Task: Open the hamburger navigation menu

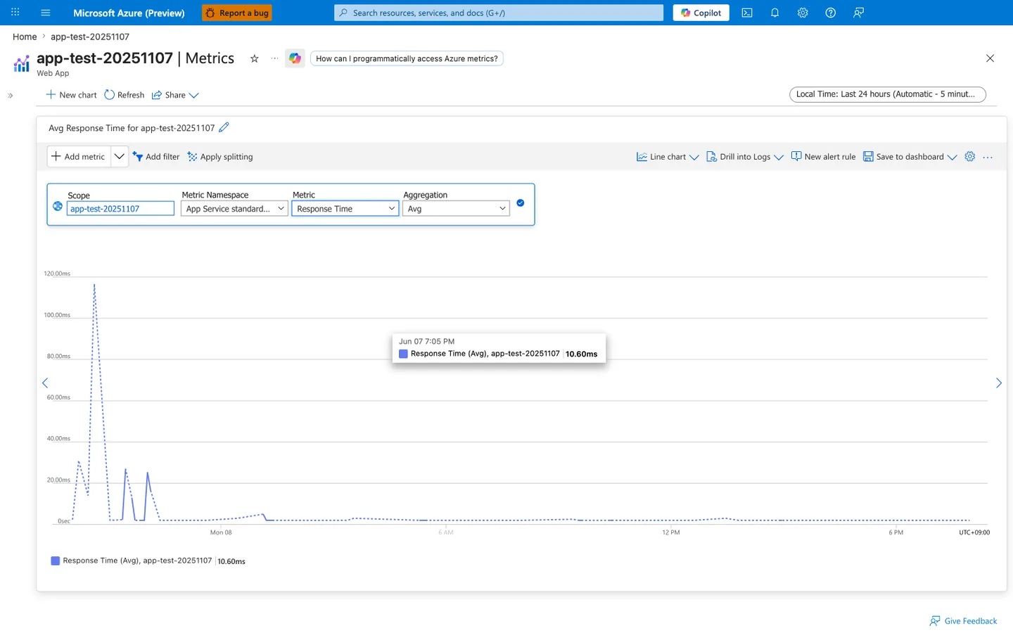Action: (x=46, y=13)
